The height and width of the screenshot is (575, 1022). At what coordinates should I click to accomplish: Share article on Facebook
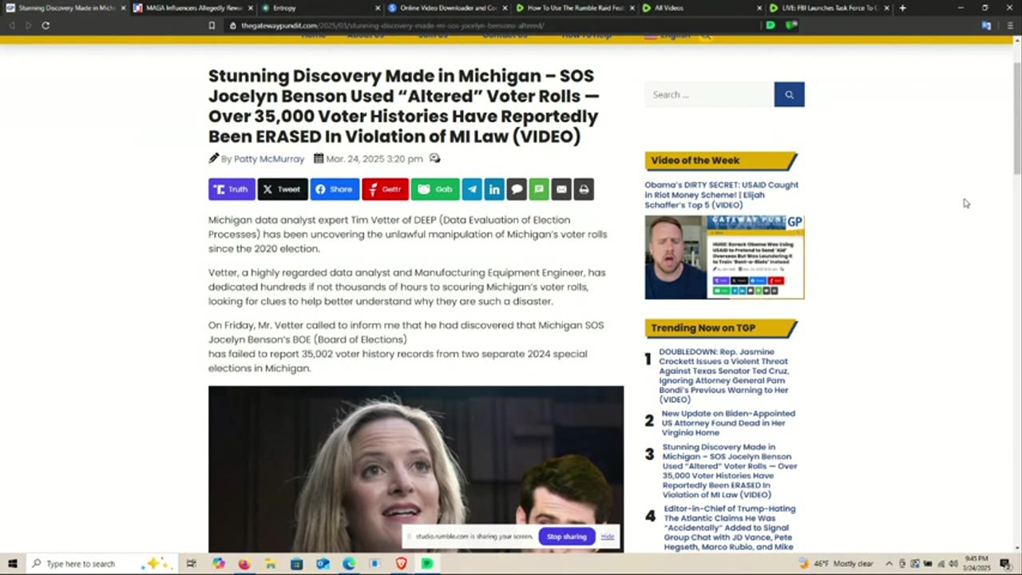click(x=335, y=189)
